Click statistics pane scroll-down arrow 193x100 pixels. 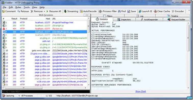[x=188, y=88]
